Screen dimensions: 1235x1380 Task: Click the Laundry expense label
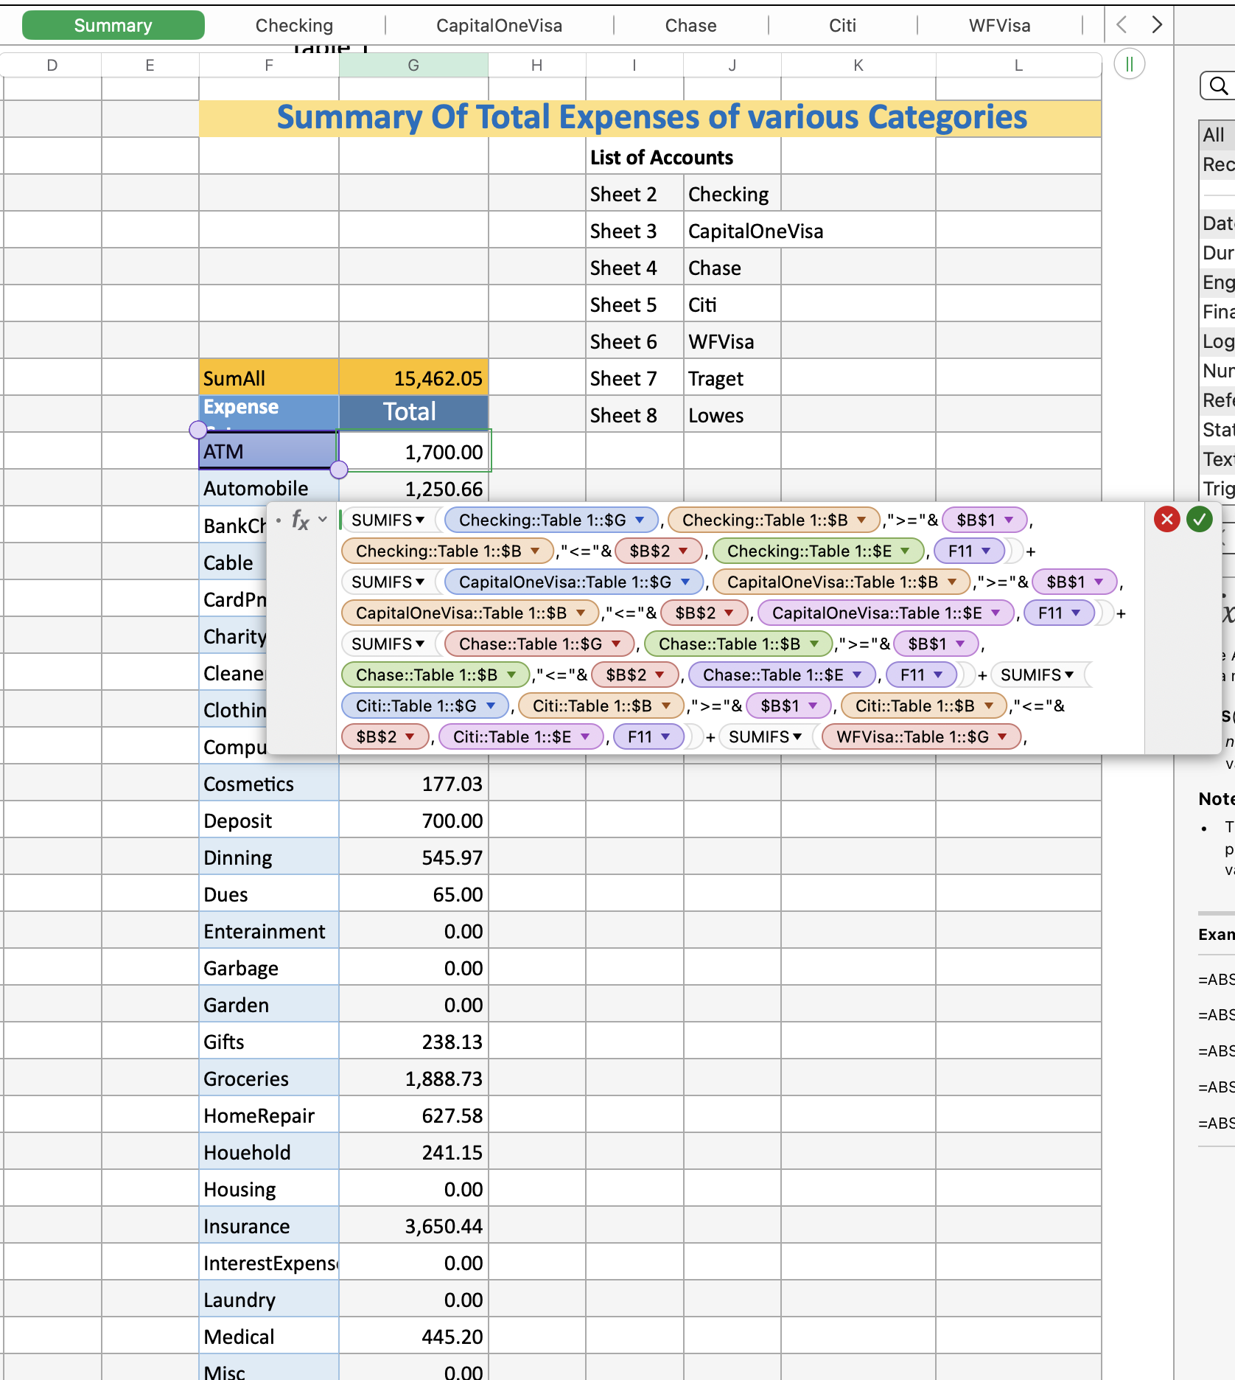[x=269, y=1299]
